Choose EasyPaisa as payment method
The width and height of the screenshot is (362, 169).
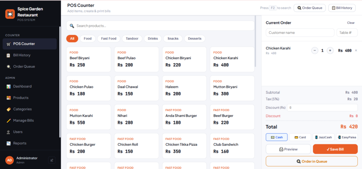[x=347, y=137]
